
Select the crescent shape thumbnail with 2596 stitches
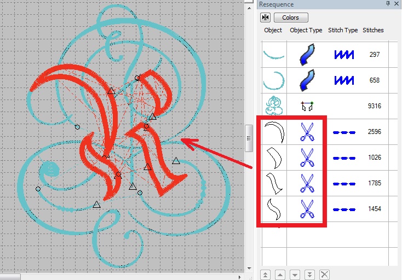tap(274, 132)
